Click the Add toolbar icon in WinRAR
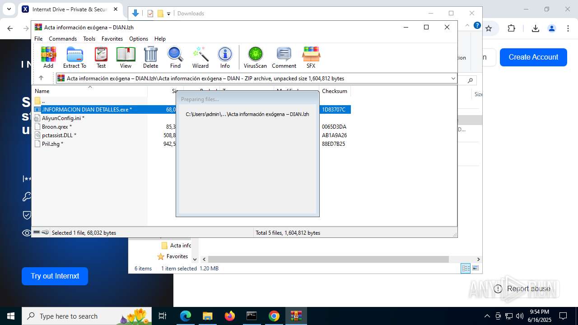The image size is (578, 325). click(48, 57)
